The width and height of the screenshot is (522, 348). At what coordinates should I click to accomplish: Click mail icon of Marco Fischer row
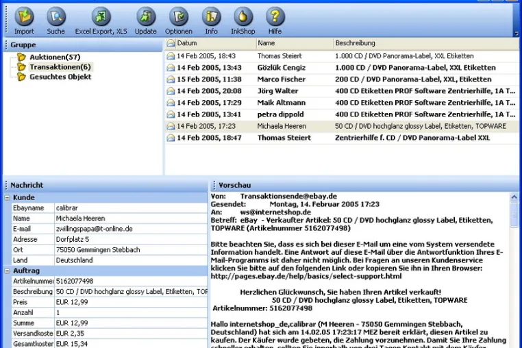pos(171,79)
